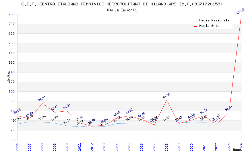Click the 34.79 national value for 2009
Viewport: 244px width, 157px height.
pyautogui.click(x=54, y=119)
